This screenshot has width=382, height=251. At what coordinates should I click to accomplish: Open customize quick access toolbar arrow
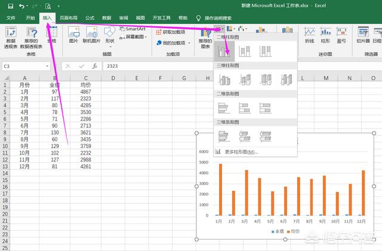pos(58,6)
